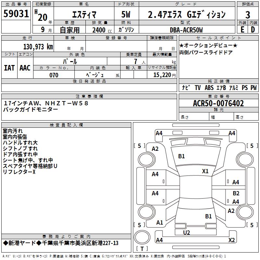The image size is (260, 260).
Task: Click lot number 59031
Action: pos(16,14)
